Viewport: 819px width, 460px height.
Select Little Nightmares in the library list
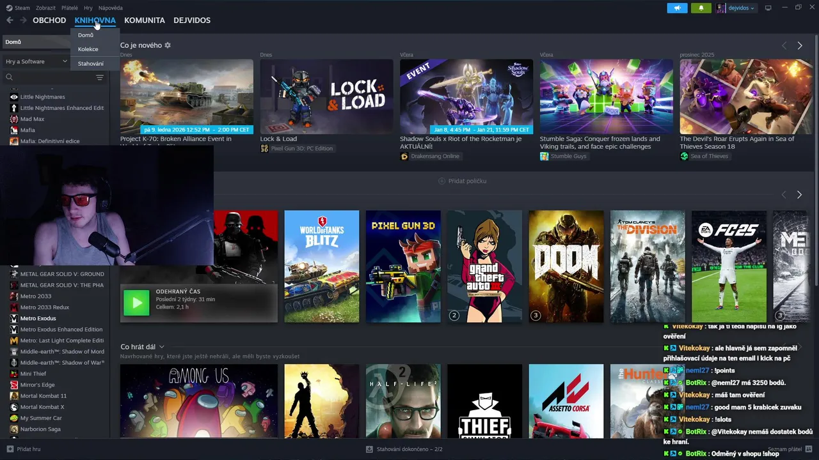pyautogui.click(x=42, y=96)
